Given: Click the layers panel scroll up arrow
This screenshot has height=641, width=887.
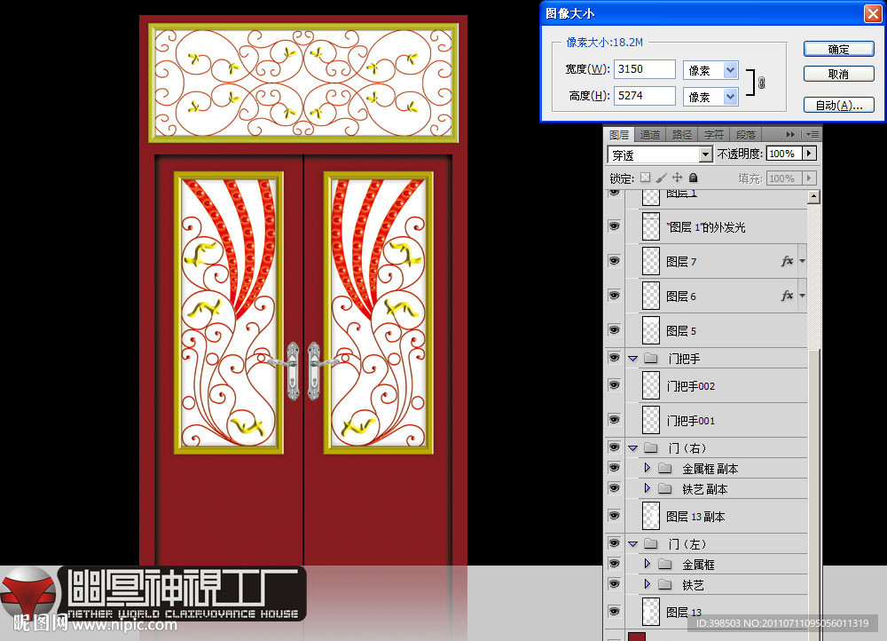Looking at the screenshot, I should (813, 196).
